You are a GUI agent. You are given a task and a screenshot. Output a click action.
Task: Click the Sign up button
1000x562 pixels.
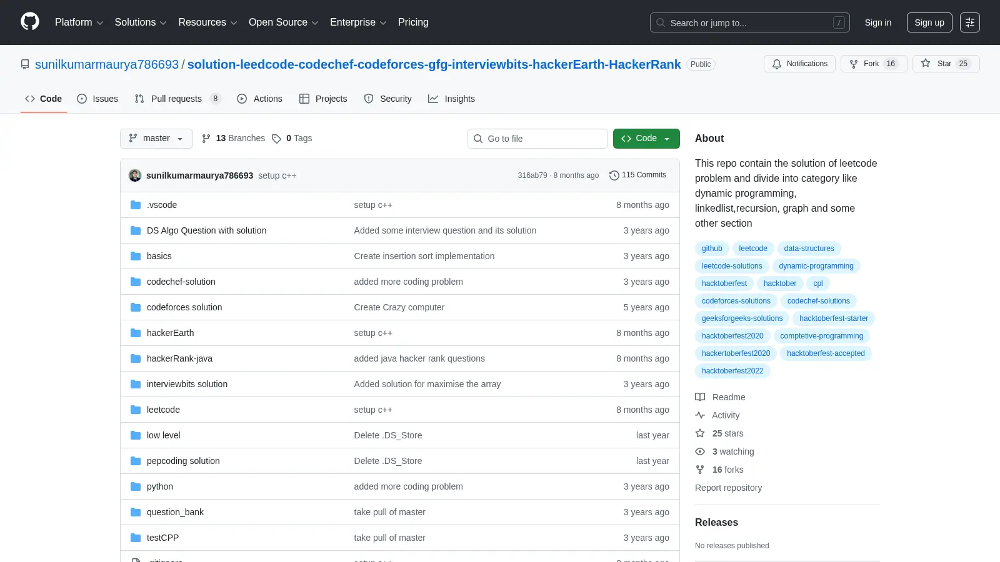(929, 22)
